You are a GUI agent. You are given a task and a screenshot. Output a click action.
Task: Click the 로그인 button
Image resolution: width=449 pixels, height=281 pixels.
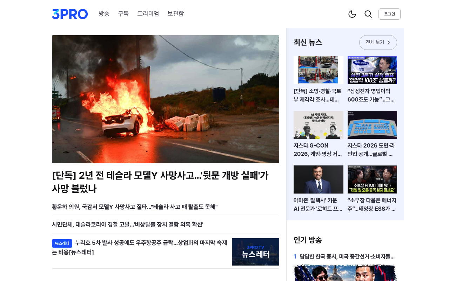click(389, 14)
